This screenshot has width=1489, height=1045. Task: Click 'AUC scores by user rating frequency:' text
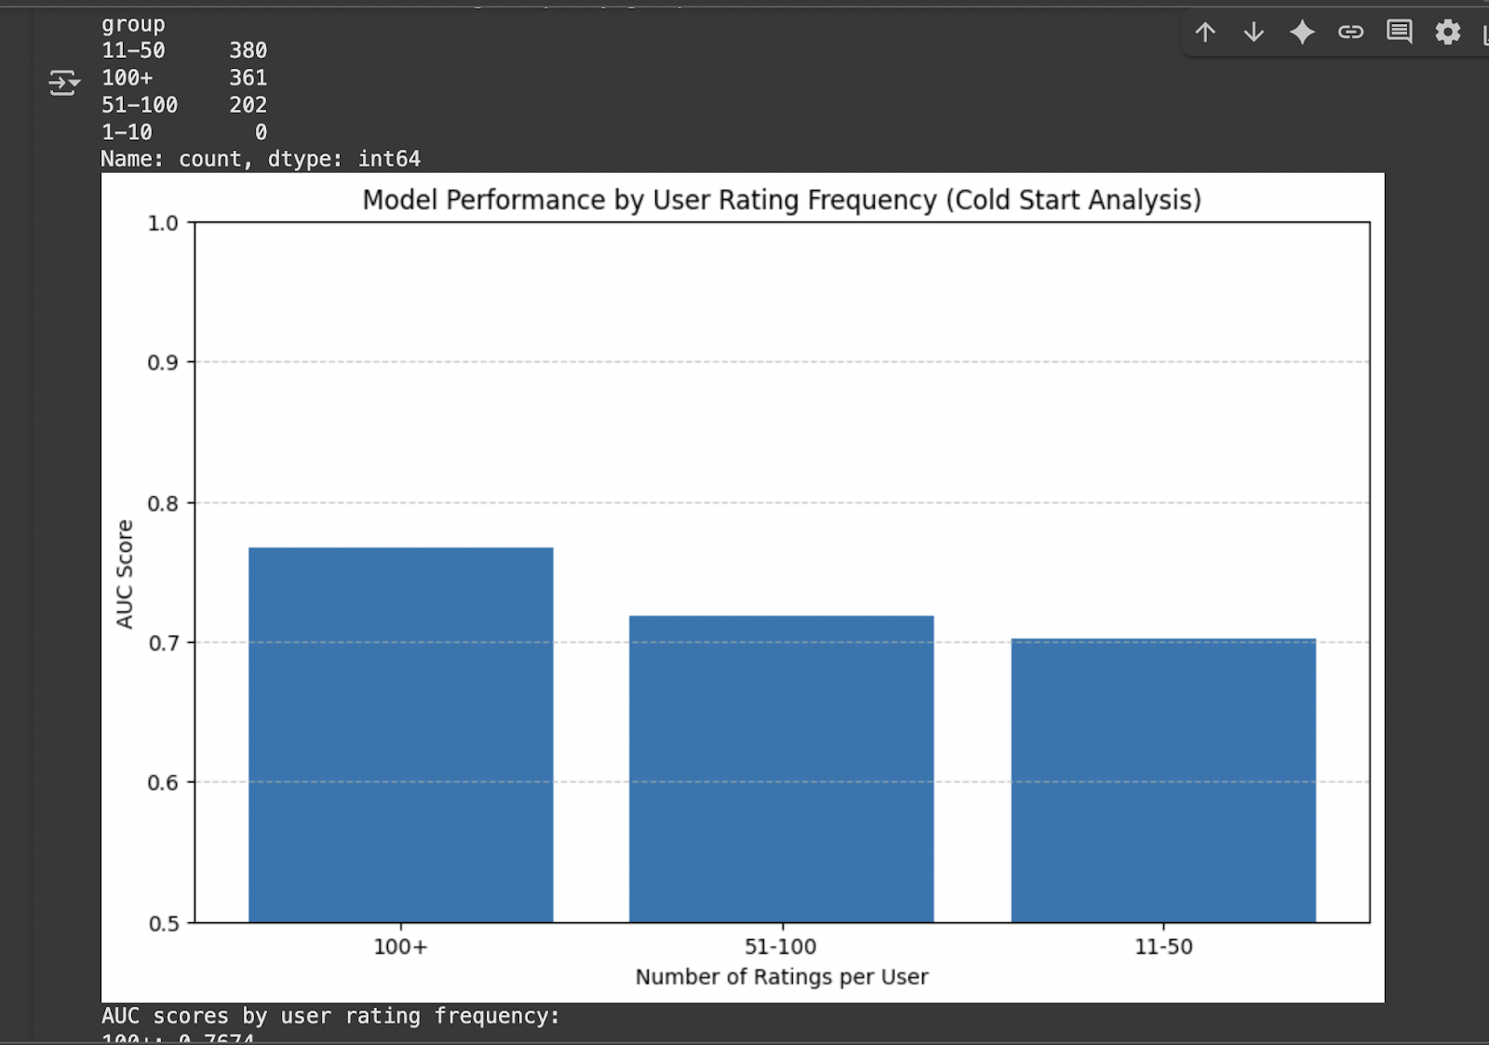pyautogui.click(x=330, y=1015)
